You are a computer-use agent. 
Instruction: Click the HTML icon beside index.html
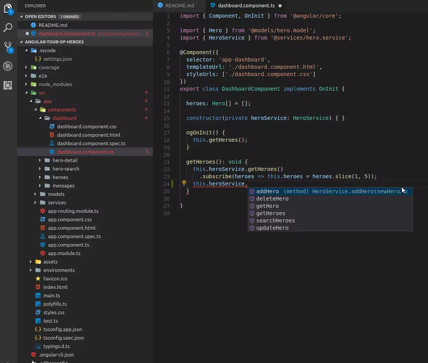(x=38, y=287)
